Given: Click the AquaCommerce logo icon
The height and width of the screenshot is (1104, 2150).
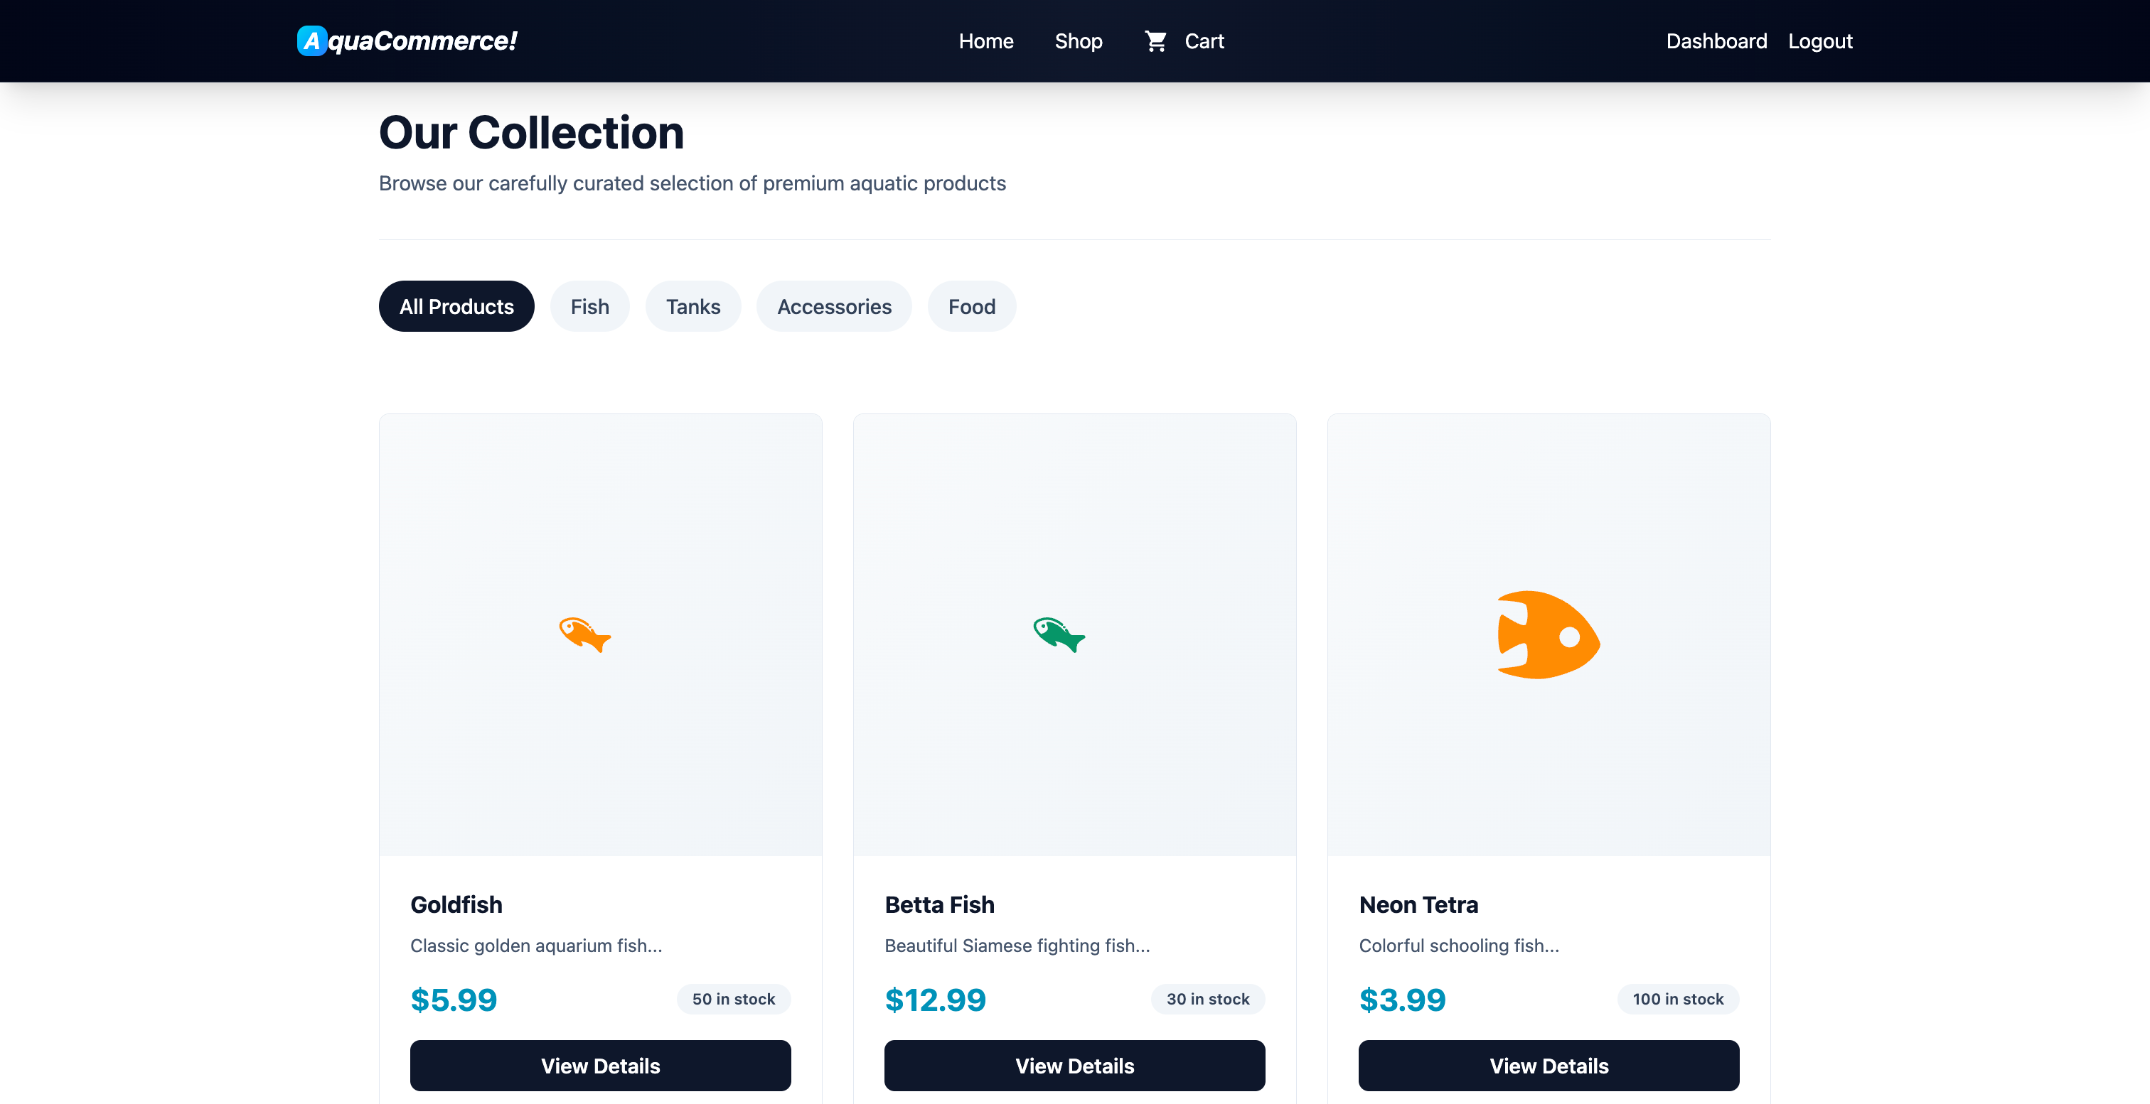Looking at the screenshot, I should (311, 41).
